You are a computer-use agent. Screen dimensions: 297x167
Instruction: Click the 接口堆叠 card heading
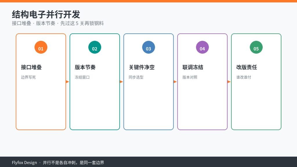coord(31,67)
